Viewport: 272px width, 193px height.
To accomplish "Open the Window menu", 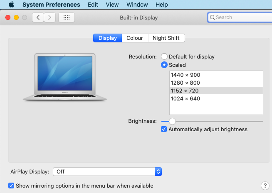I will tap(137, 5).
